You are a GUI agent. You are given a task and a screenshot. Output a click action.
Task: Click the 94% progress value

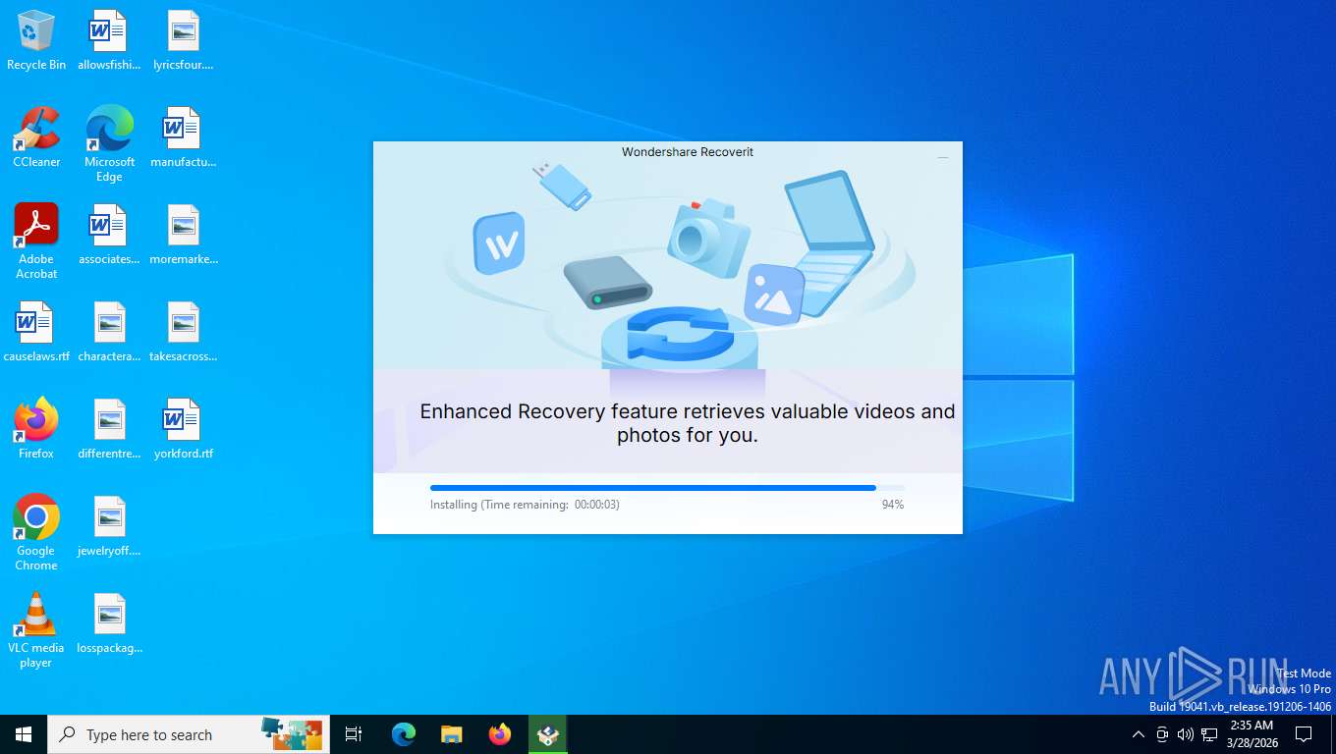point(893,505)
